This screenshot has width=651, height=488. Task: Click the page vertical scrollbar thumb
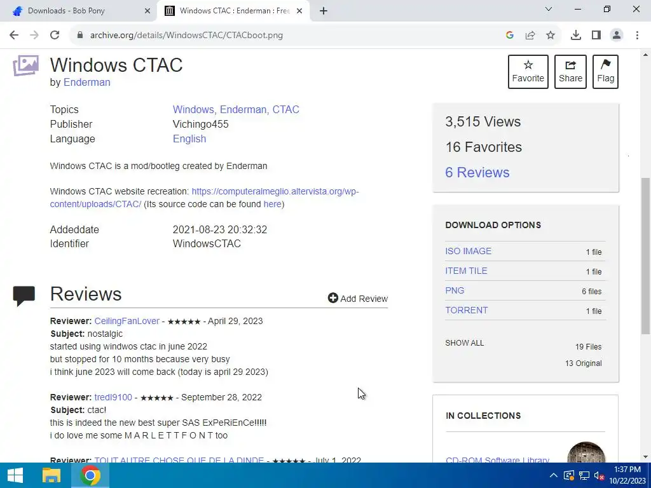[x=646, y=255]
